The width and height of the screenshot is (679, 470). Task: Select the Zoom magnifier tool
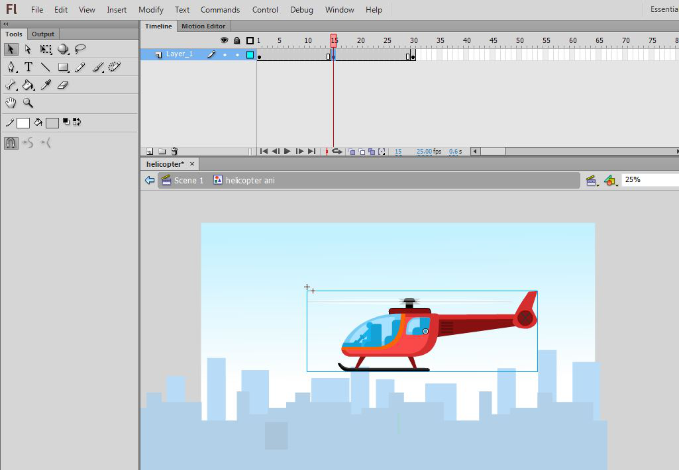(28, 103)
